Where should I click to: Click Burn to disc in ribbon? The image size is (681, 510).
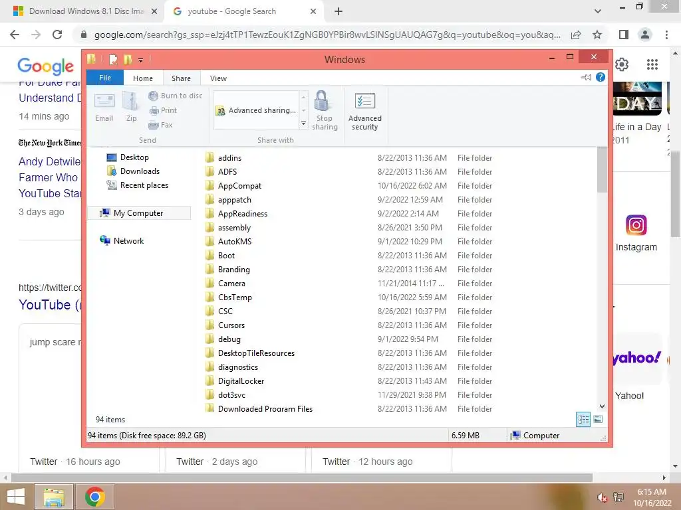pos(175,96)
